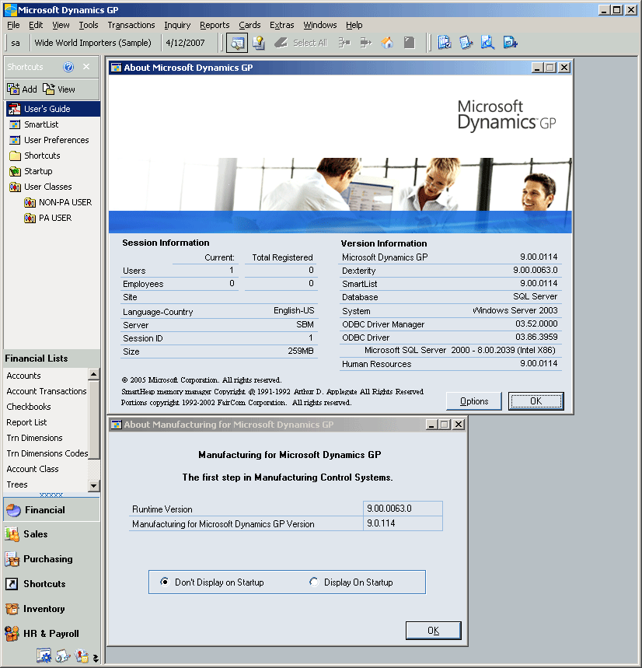Click the Financial Lists scroll-down arrow
The width and height of the screenshot is (642, 668).
coord(94,486)
